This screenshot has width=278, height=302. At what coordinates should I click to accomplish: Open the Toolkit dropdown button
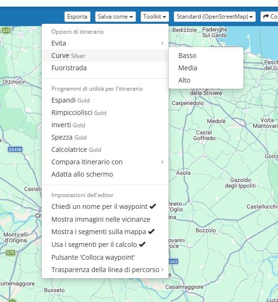[x=155, y=17]
